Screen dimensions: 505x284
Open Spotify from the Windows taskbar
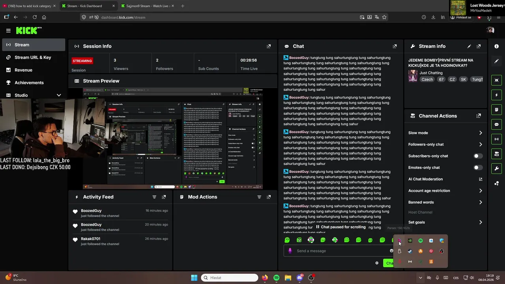(276, 278)
